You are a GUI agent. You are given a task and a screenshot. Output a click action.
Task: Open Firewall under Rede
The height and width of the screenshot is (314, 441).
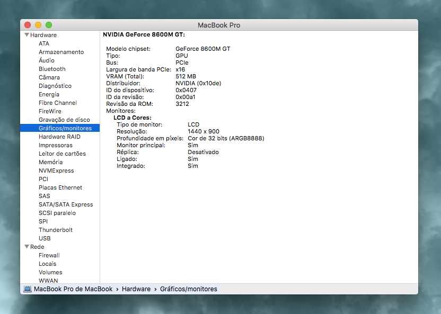49,255
